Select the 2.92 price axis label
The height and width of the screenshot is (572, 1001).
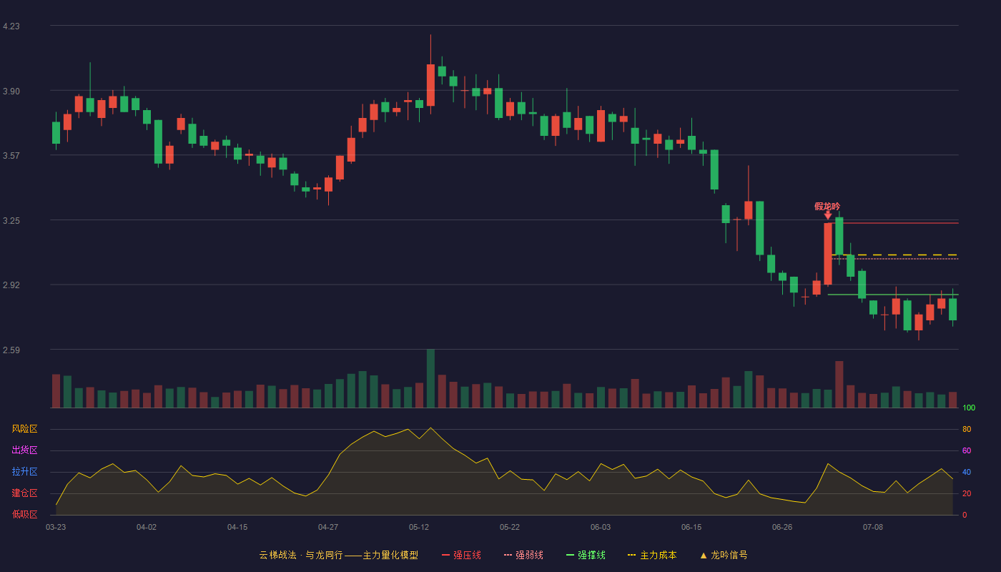tap(11, 285)
